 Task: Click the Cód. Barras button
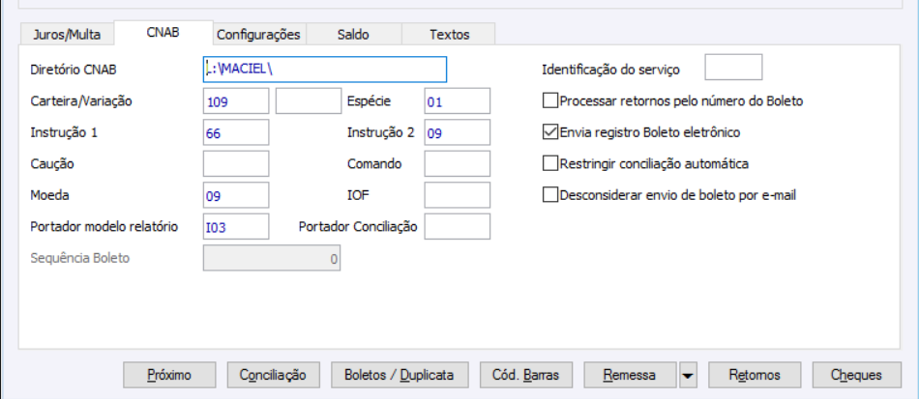532,374
